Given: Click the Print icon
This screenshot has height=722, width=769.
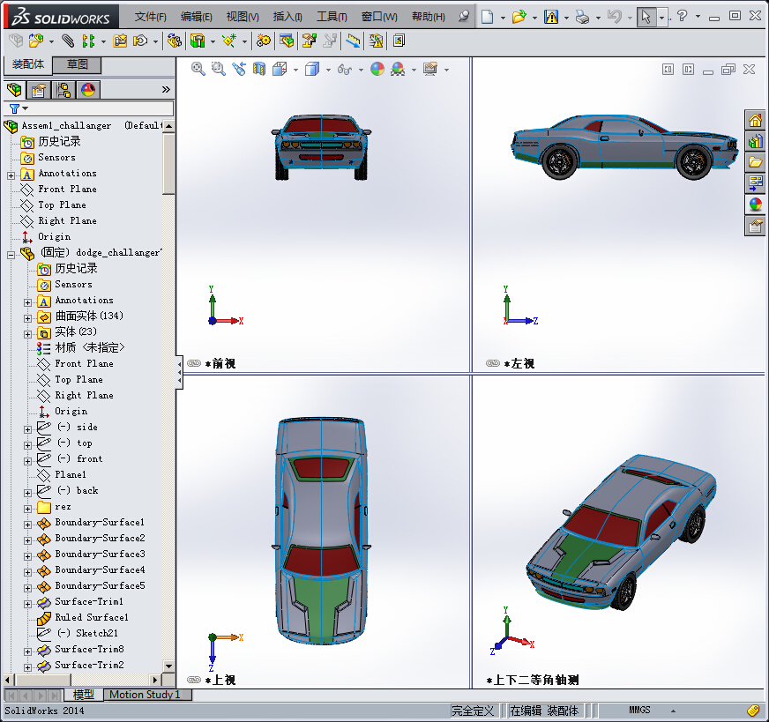Looking at the screenshot, I should [582, 17].
